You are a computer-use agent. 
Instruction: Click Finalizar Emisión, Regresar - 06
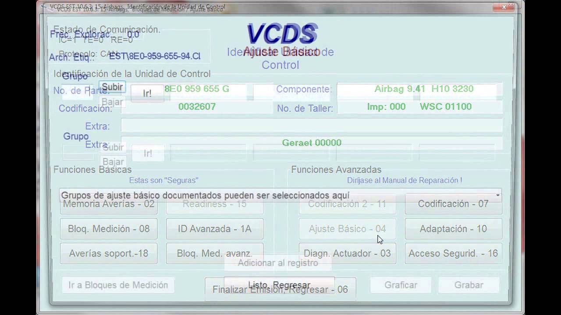(280, 290)
